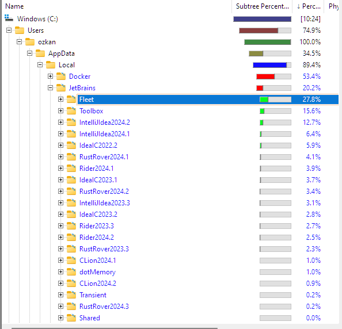
Task: Click the AppData folder icon
Action: 40,53
